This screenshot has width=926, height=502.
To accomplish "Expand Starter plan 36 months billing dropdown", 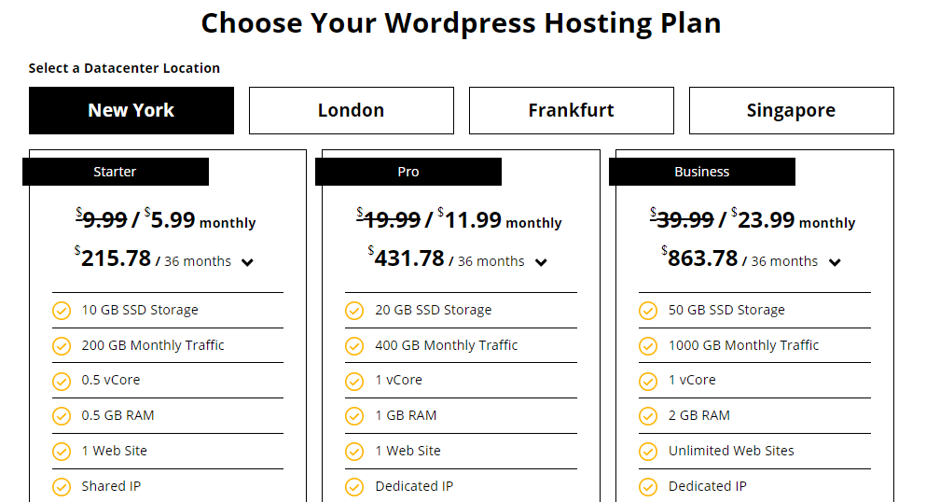I will [x=247, y=262].
